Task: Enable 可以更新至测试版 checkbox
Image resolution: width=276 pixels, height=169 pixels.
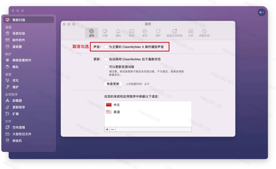Action: click(x=106, y=67)
